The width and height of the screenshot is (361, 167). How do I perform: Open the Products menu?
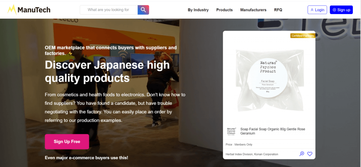(x=225, y=10)
